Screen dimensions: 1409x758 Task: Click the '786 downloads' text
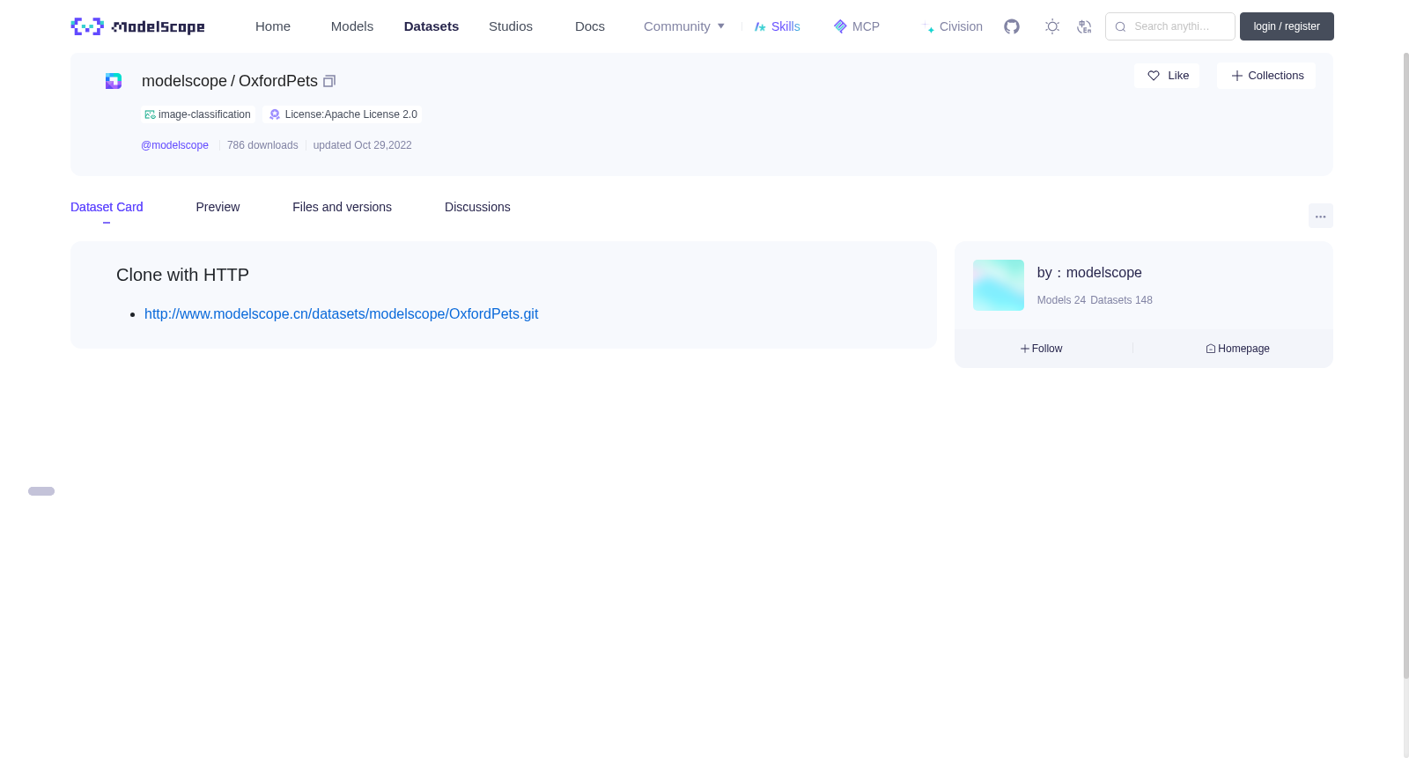point(262,145)
